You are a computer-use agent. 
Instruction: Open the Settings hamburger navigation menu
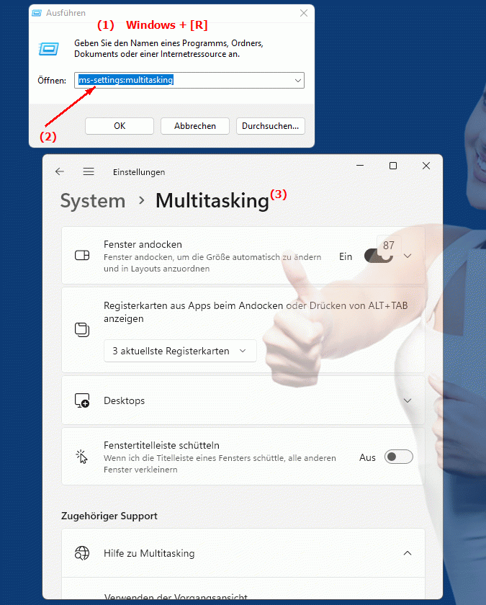89,171
